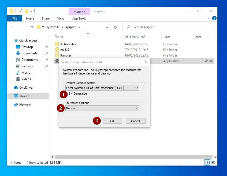227x176 pixels.
Task: Open the Customize Quick Access Toolbar dropdown
Action: tap(31, 12)
